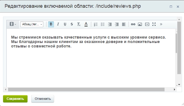Open the editor view mode dropdown
Viewport: 184px width, 106px height.
click(x=13, y=24)
